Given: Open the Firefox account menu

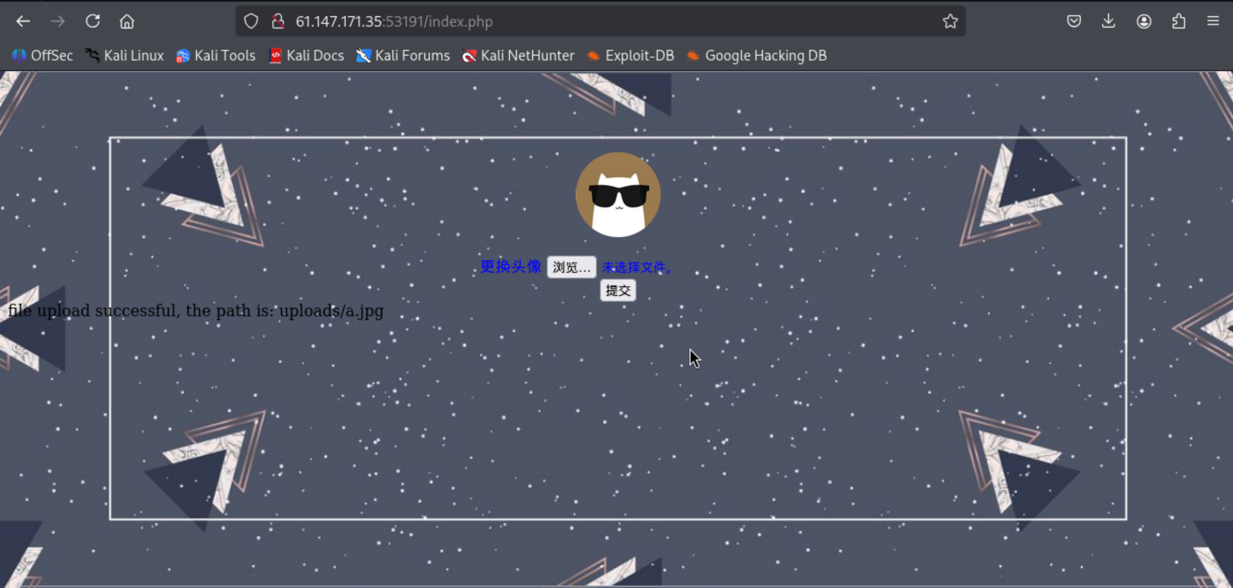Looking at the screenshot, I should pyautogui.click(x=1144, y=21).
